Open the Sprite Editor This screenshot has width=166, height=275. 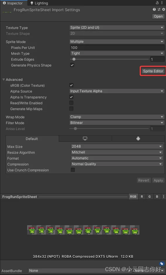pyautogui.click(x=153, y=71)
